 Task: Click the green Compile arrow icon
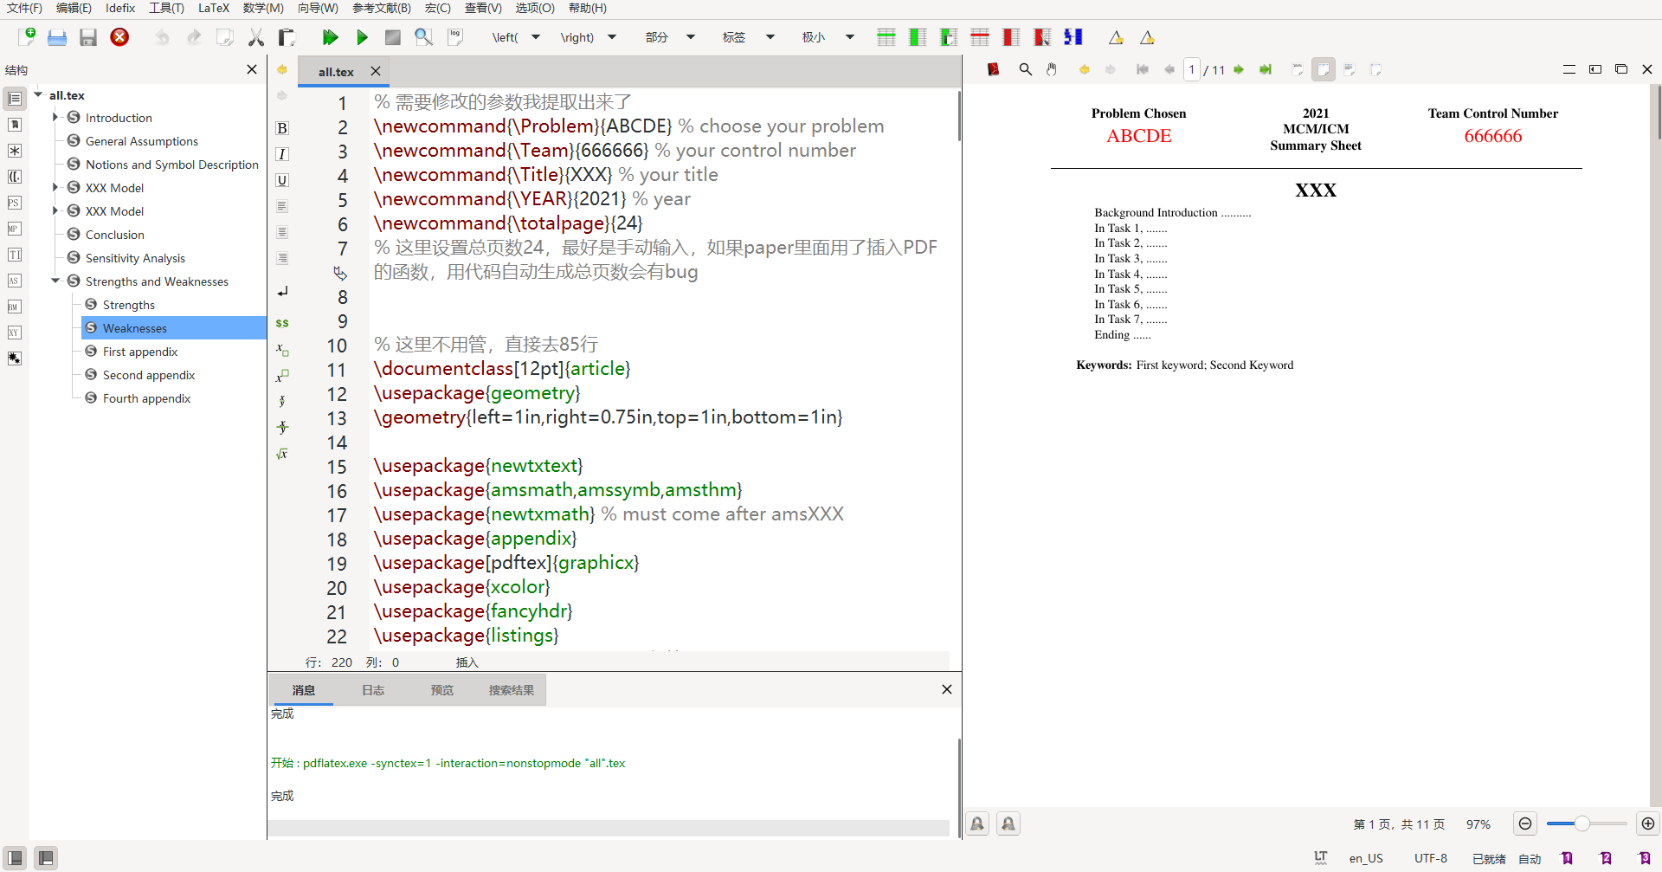click(x=362, y=37)
